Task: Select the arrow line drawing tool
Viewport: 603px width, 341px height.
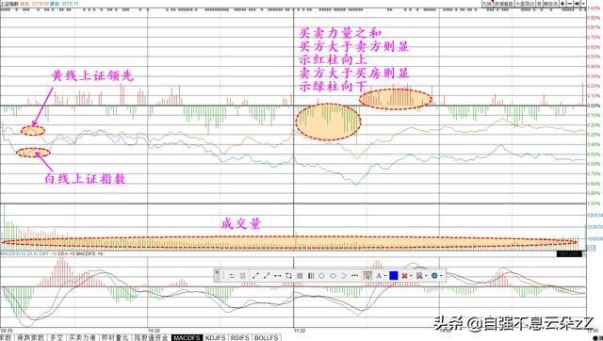Action: [x=267, y=276]
